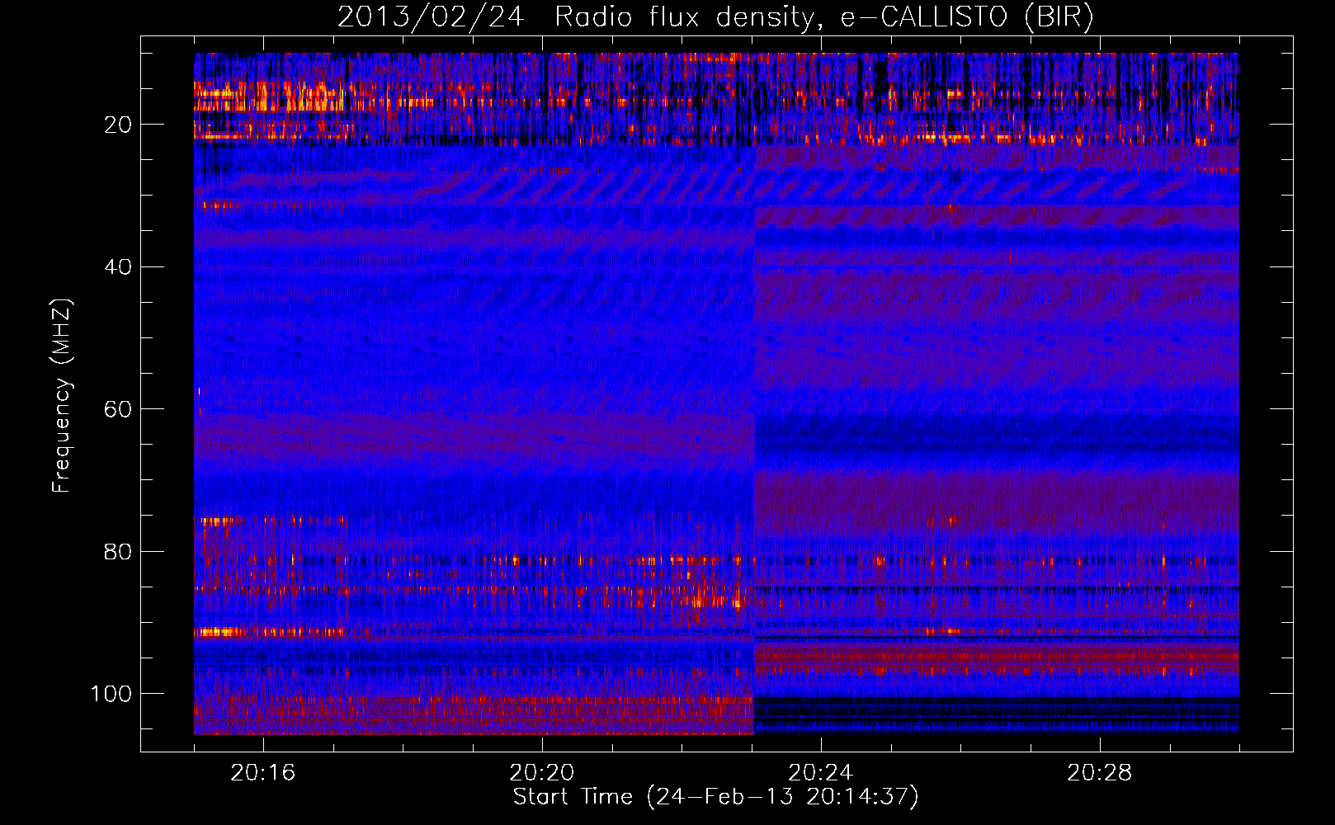Click the 20:16 time tick label
Screen dimensions: 1335x825
coord(262,773)
